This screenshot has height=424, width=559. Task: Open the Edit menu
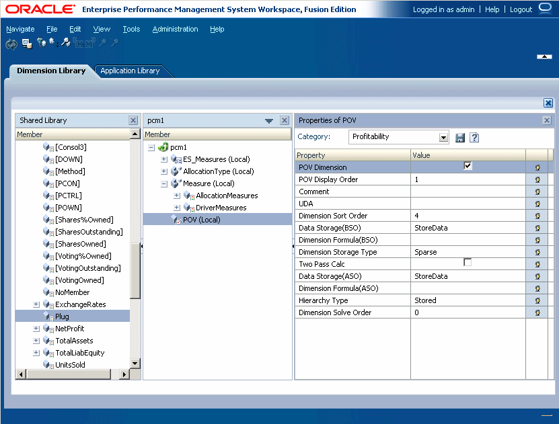tap(75, 29)
